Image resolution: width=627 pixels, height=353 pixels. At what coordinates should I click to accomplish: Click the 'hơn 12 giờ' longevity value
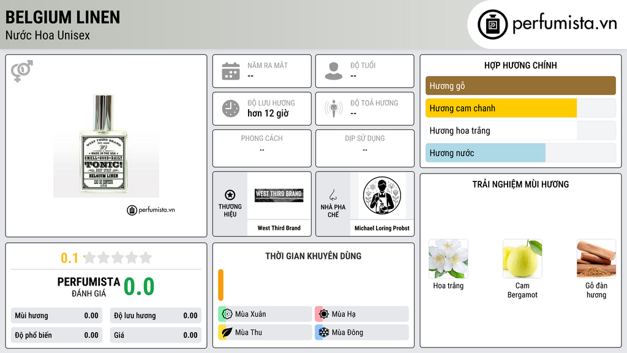click(x=268, y=113)
